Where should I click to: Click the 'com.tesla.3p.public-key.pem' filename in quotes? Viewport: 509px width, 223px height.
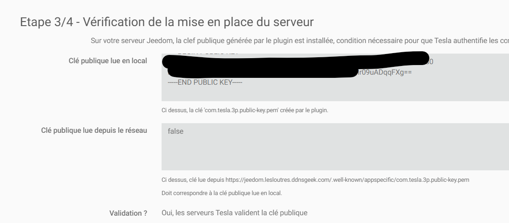point(241,110)
